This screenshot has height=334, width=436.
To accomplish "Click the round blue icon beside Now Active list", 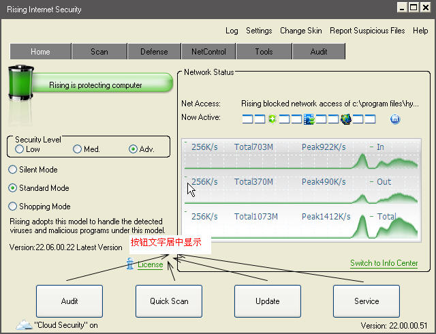I will click(394, 119).
